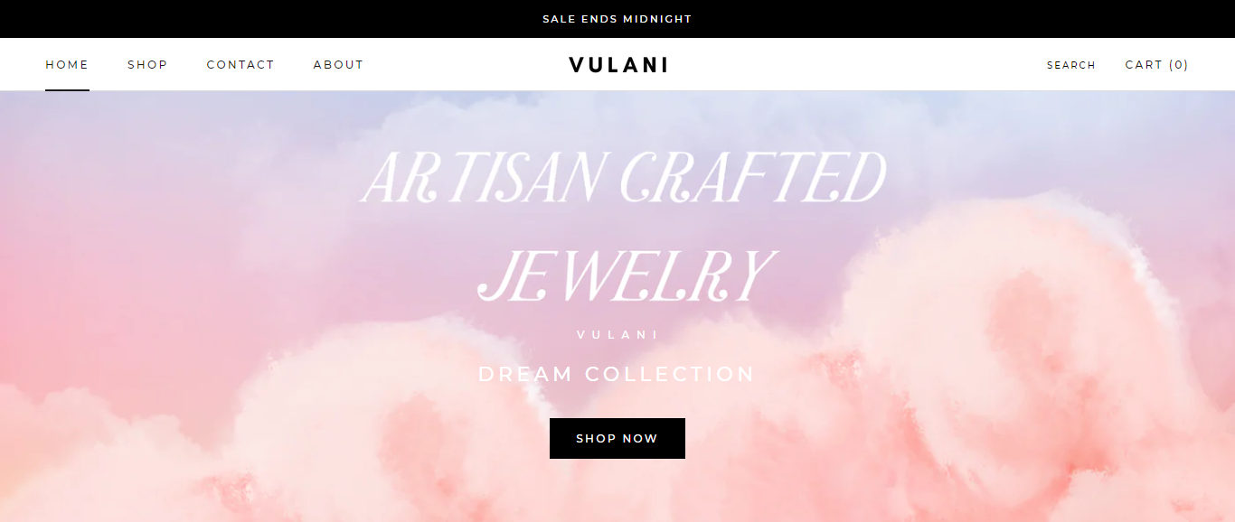Start a product search from the header
Screen dimensions: 1235x522
coord(1070,65)
